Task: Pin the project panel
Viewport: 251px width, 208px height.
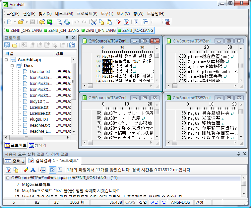Action: click(67, 38)
